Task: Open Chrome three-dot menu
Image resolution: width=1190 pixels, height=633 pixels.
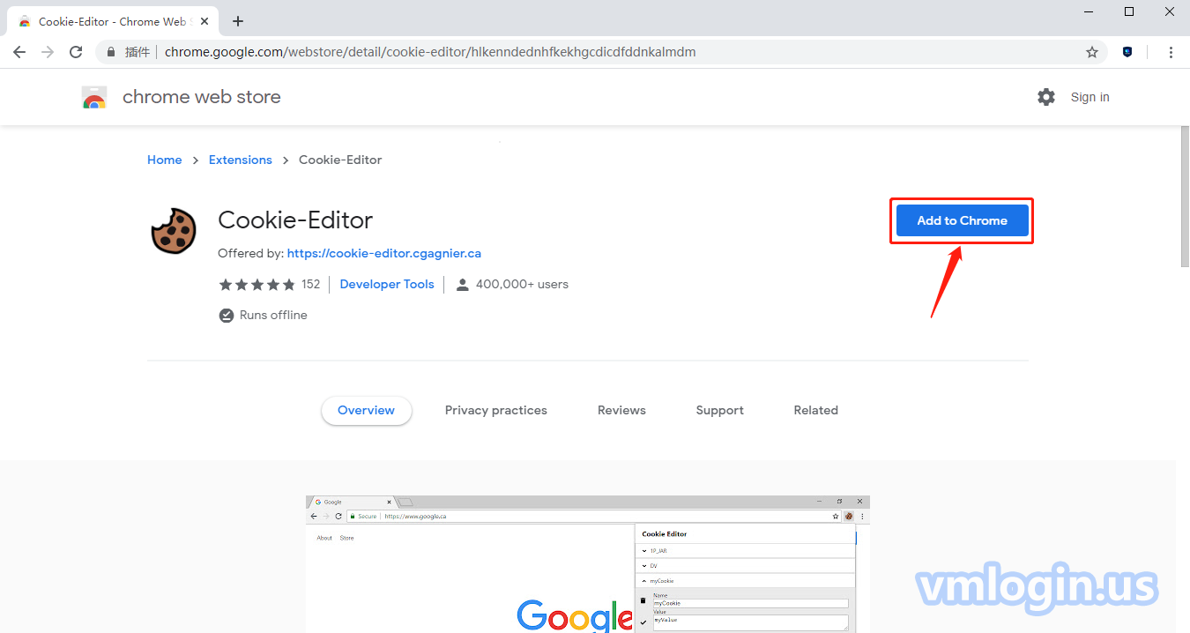Action: coord(1171,52)
